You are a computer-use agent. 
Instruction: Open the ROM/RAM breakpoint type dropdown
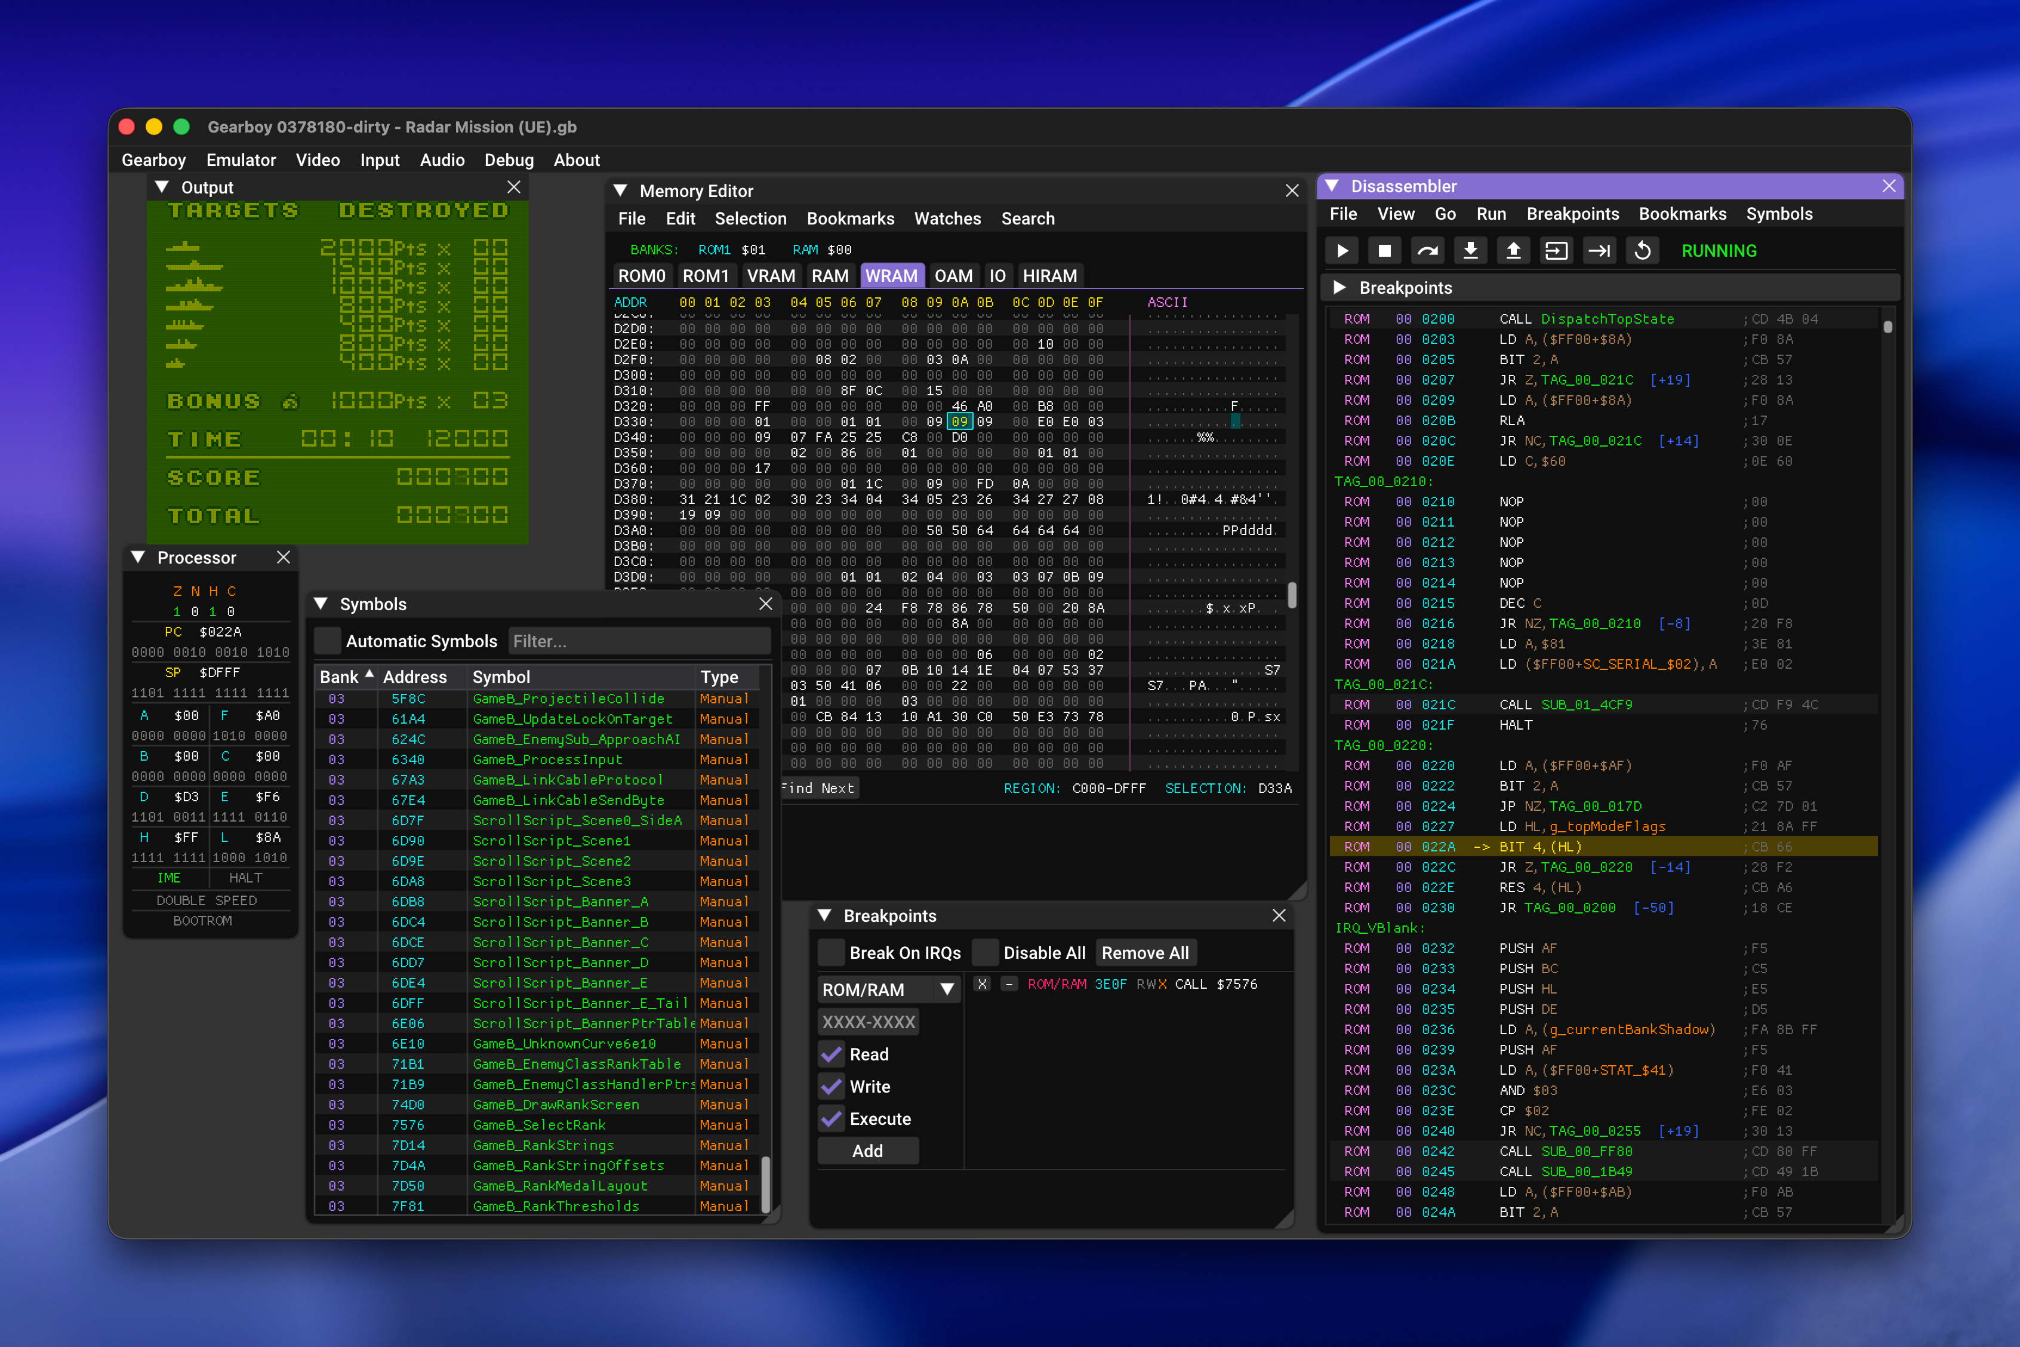[x=889, y=989]
